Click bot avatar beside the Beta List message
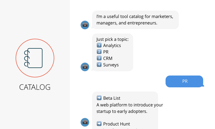 tap(85, 122)
